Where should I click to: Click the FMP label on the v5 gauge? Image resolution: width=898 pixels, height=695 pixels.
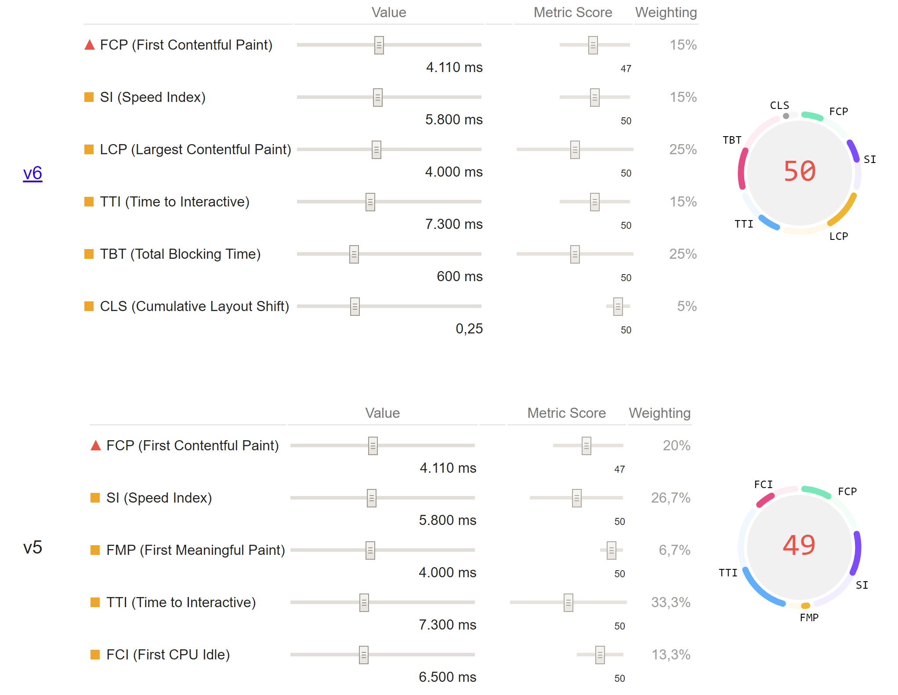point(809,618)
